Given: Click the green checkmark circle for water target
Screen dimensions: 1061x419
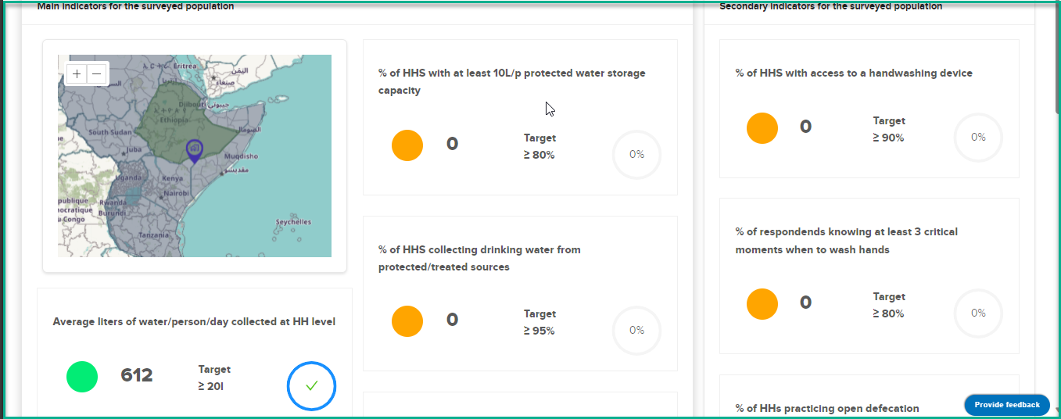Looking at the screenshot, I should coord(311,385).
